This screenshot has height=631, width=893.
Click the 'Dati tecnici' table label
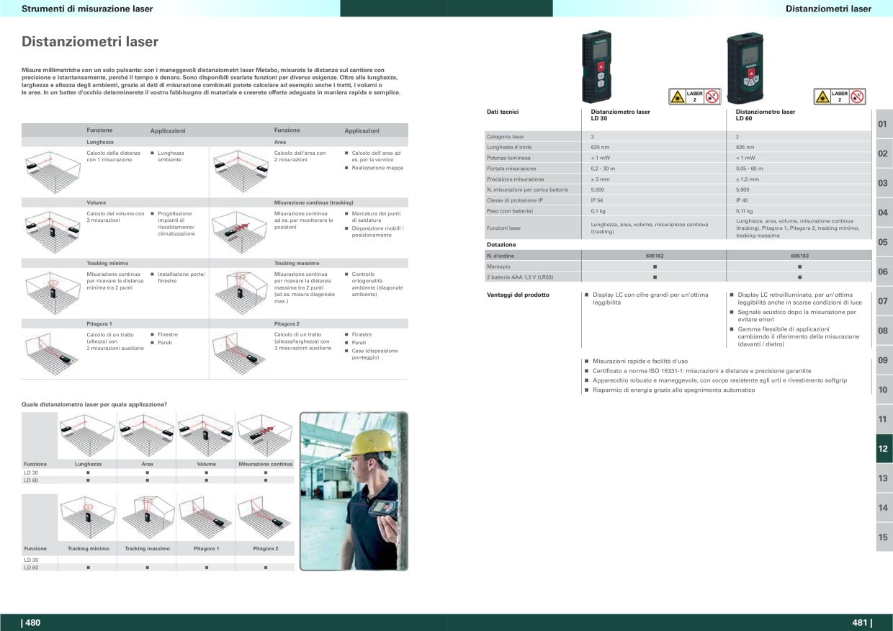coord(503,112)
